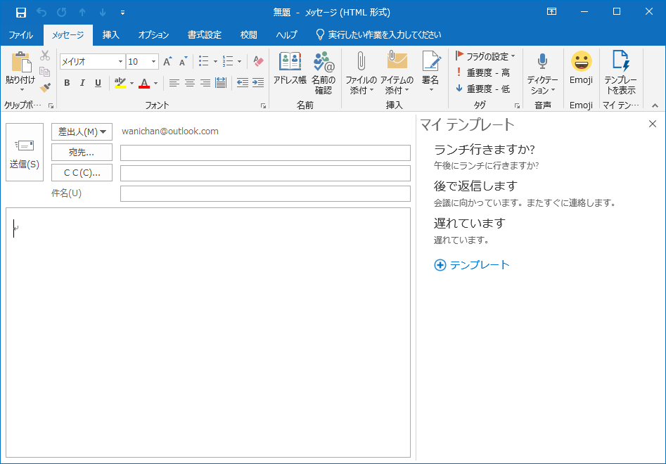The image size is (666, 464).
Task: Attach a file with ファイルの添付
Action: [x=361, y=73]
